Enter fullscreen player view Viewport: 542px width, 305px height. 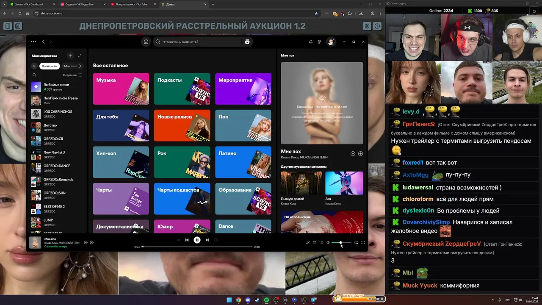click(x=363, y=243)
